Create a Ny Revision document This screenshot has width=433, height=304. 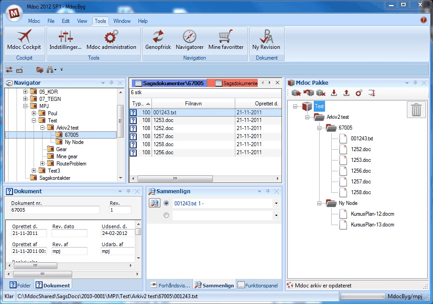pos(266,40)
